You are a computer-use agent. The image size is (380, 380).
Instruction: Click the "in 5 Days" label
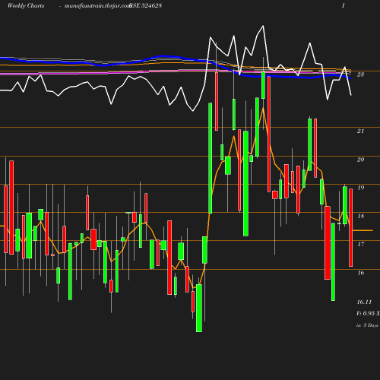click(x=367, y=325)
